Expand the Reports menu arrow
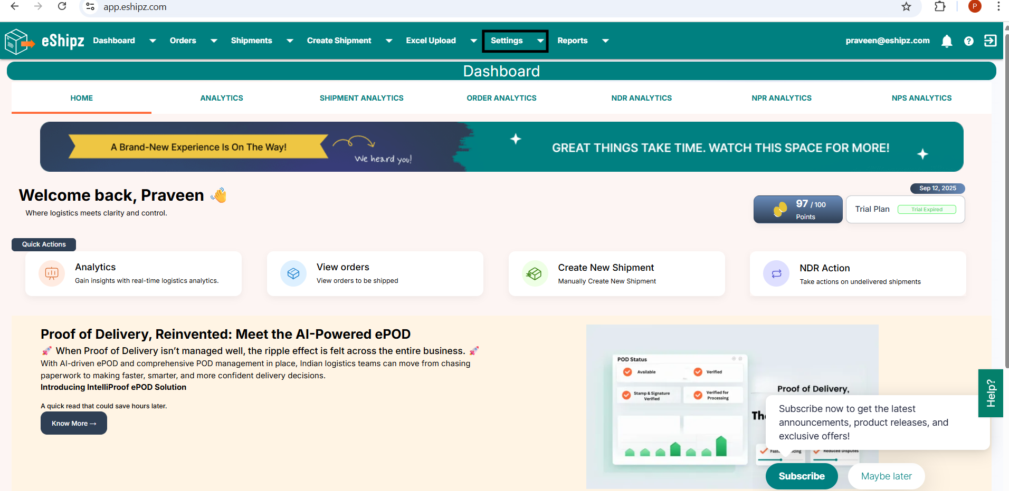The width and height of the screenshot is (1009, 491). pyautogui.click(x=605, y=41)
